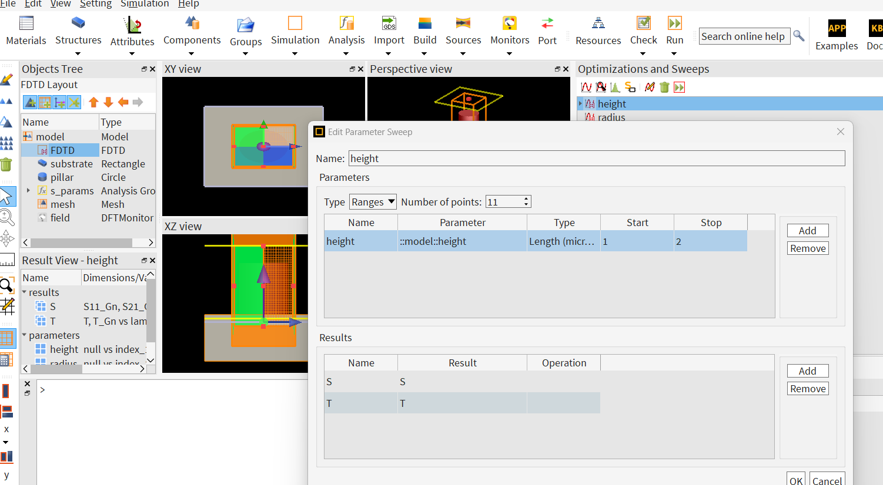Click the Resources toolbar icon

598,24
